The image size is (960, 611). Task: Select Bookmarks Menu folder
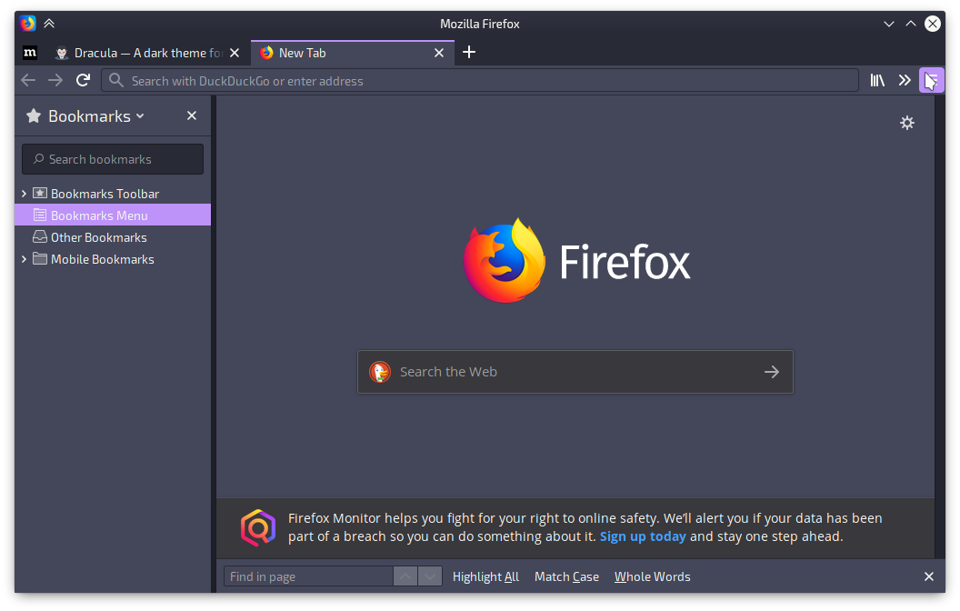click(113, 215)
